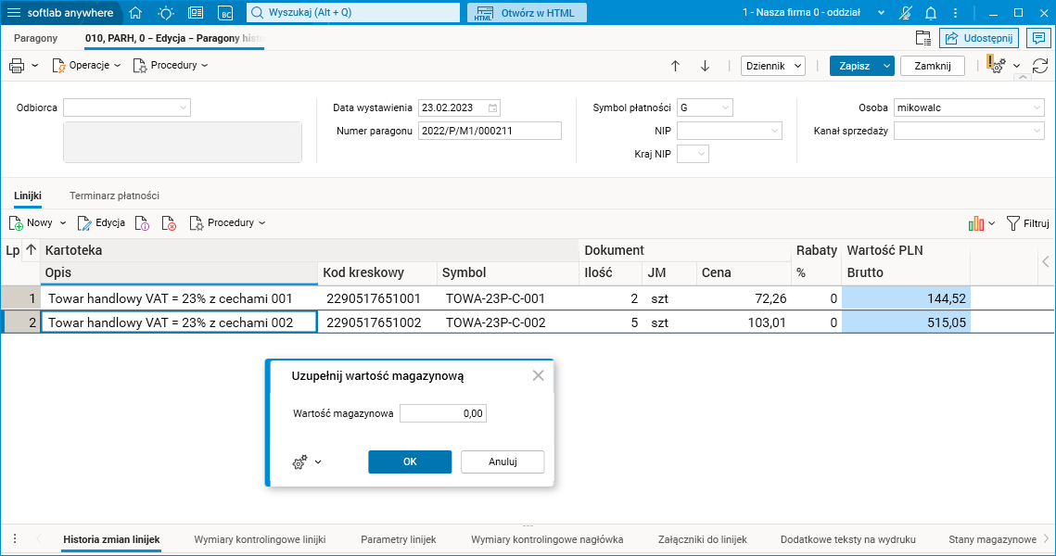
Task: Toggle brightness theme sun icon
Action: 166,13
